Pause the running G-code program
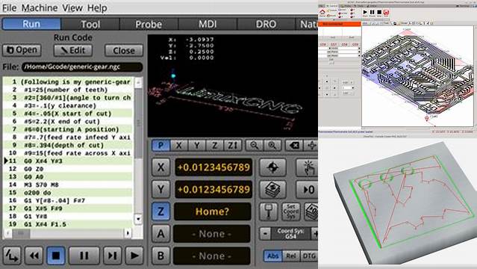 (84, 256)
